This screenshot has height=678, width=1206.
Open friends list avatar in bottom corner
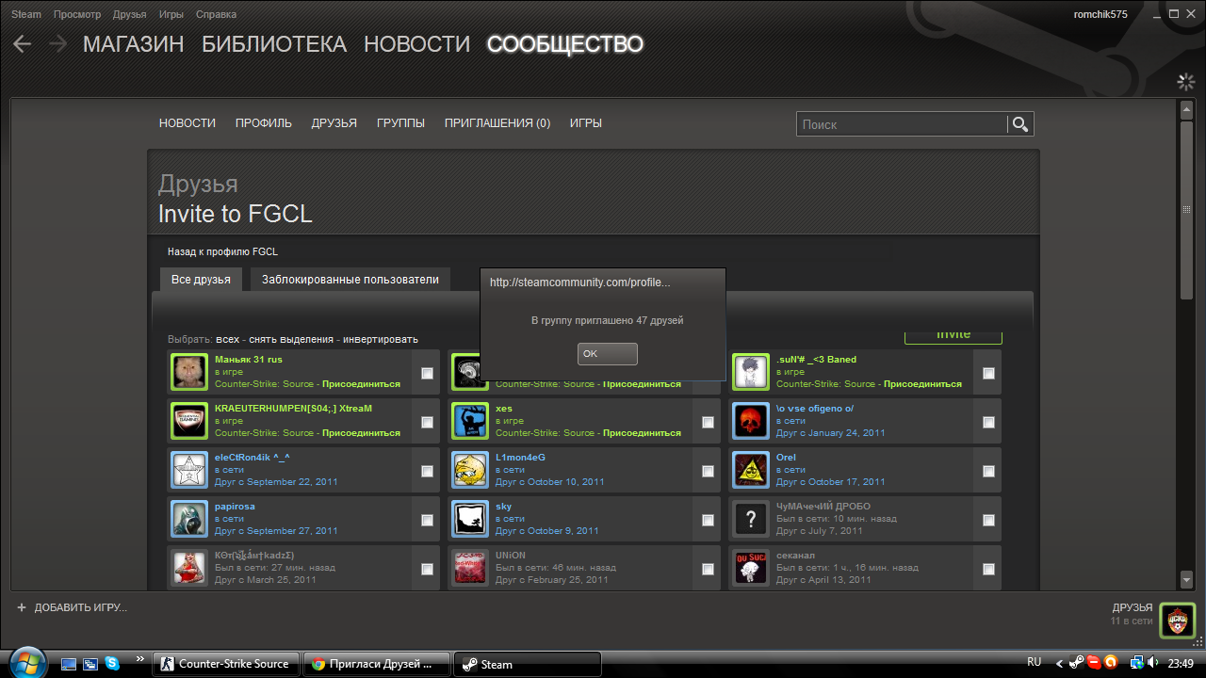coord(1177,621)
